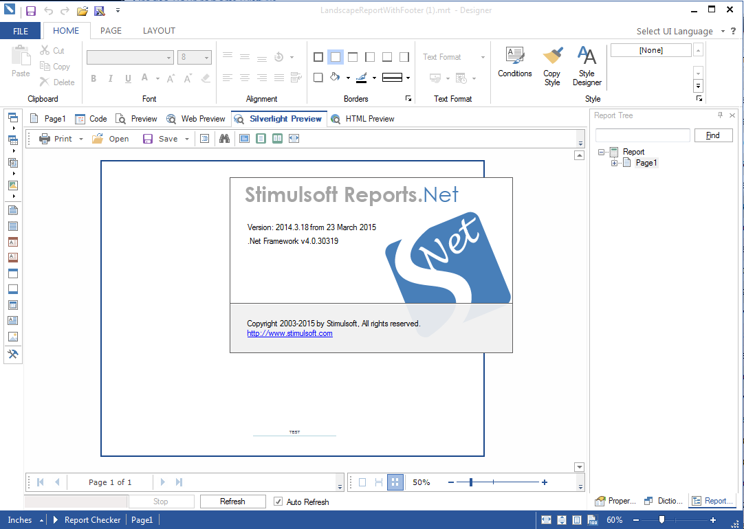Image resolution: width=744 pixels, height=529 pixels.
Task: Toggle the highlighted no-border button in Borders
Action: 336,57
